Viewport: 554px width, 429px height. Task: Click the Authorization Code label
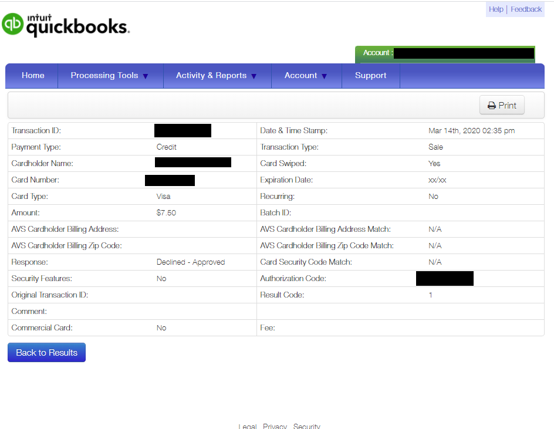293,278
